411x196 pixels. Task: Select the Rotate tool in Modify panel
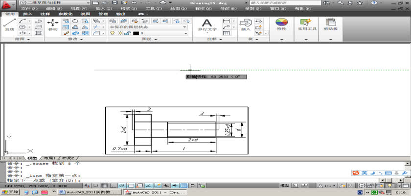(x=75, y=21)
